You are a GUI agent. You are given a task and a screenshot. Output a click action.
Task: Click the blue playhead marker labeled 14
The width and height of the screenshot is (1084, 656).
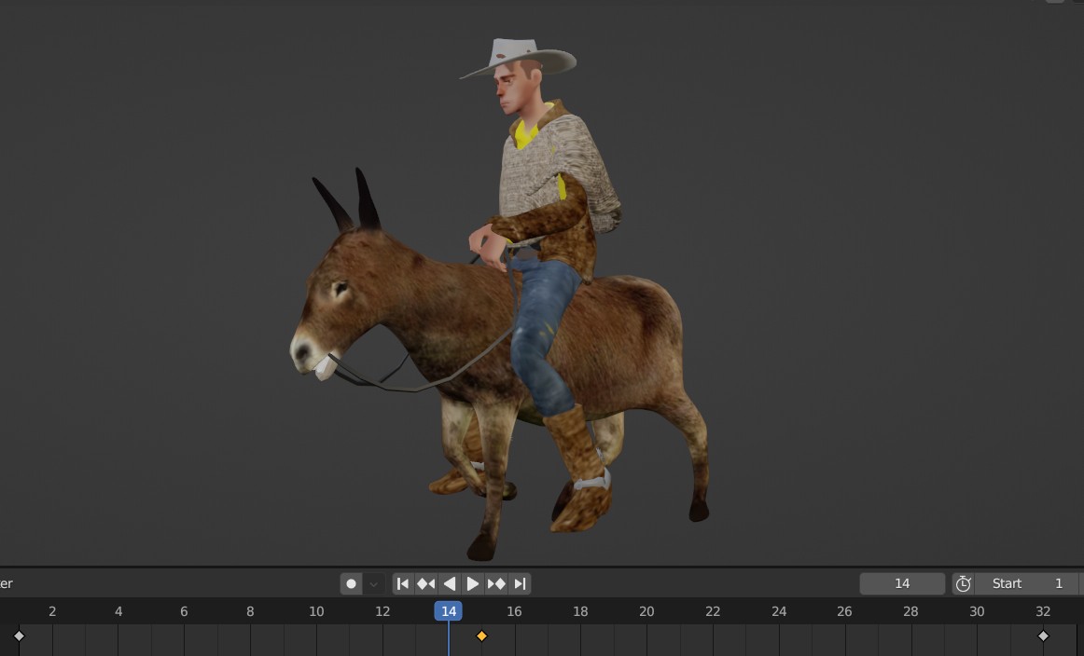click(449, 611)
